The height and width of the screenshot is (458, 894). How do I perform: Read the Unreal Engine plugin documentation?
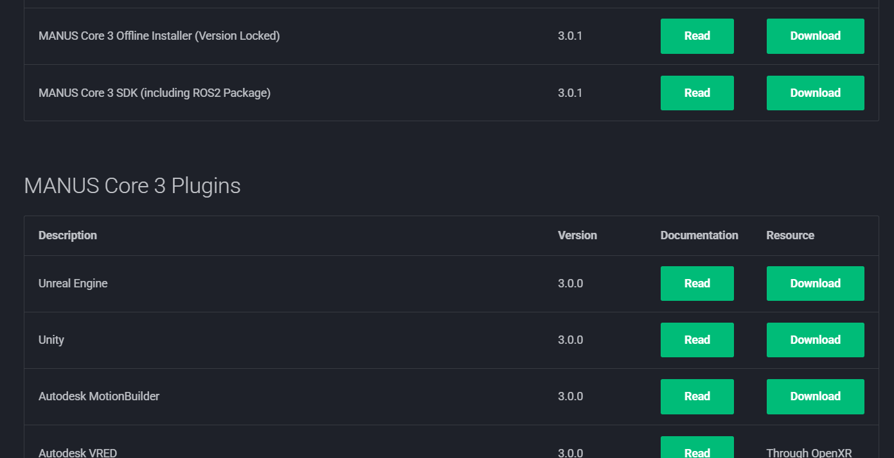pos(697,284)
